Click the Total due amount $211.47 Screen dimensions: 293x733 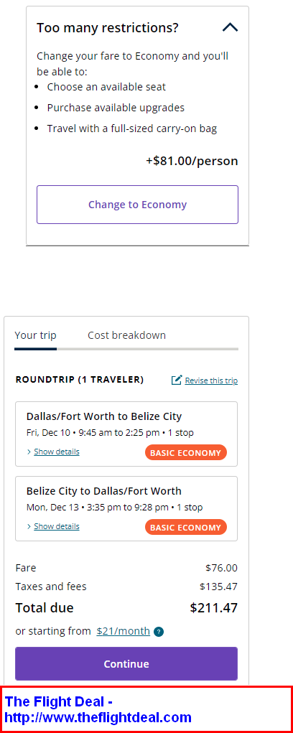pos(213,607)
